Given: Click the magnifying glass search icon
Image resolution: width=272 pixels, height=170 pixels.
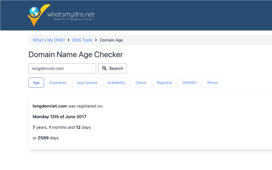Looking at the screenshot, I should coord(105,68).
